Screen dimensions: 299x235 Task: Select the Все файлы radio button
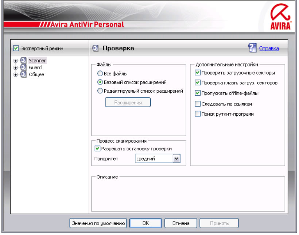pos(100,73)
